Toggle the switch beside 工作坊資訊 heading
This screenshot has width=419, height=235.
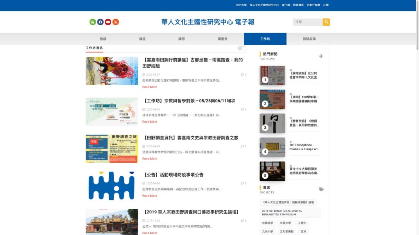(242, 48)
